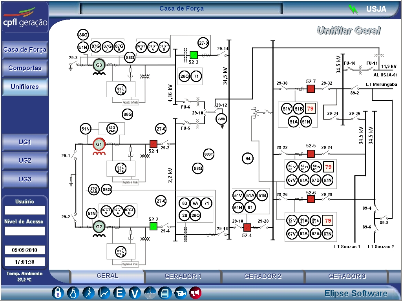The height and width of the screenshot is (301, 402).
Task: Open the video camera icon
Action: tap(181, 293)
